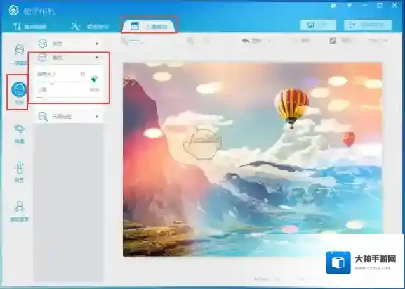Click the save and export button with the arrow icon
The width and height of the screenshot is (405, 289).
coord(368,25)
